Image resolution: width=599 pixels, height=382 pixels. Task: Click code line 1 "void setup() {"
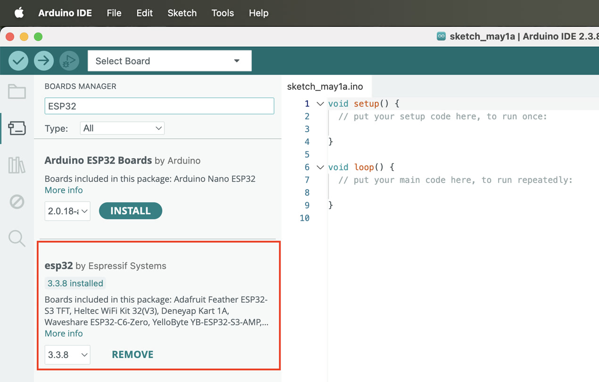coord(364,104)
